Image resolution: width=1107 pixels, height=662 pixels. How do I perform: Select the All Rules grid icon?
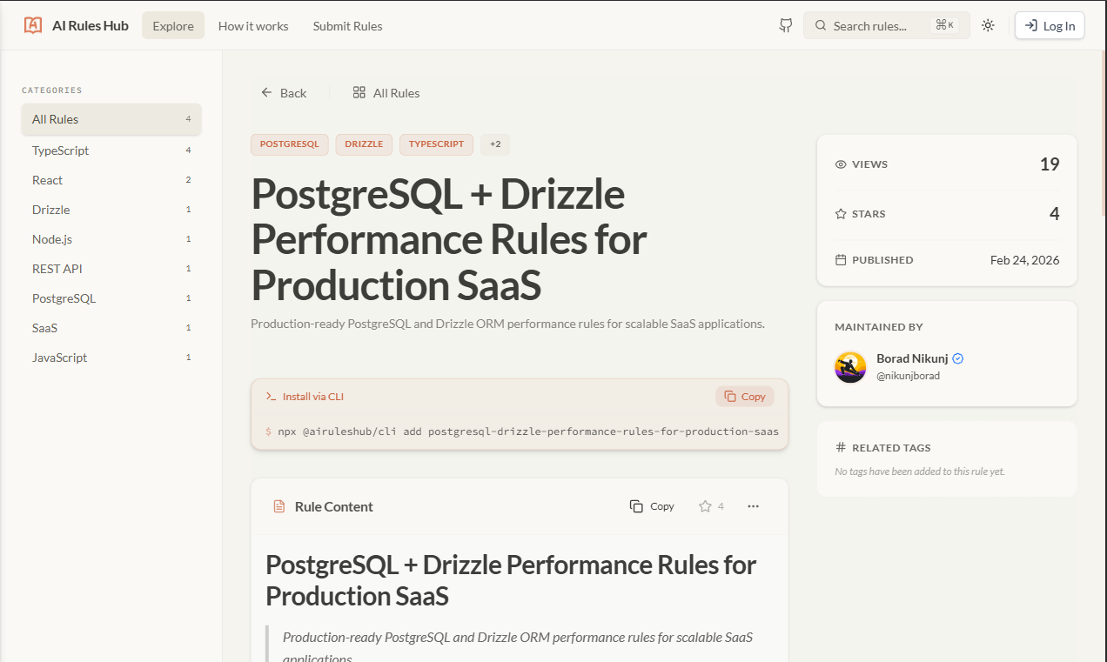pyautogui.click(x=359, y=92)
